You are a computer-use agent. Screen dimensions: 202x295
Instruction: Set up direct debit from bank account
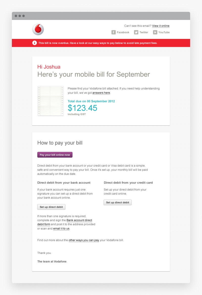[x=51, y=207]
